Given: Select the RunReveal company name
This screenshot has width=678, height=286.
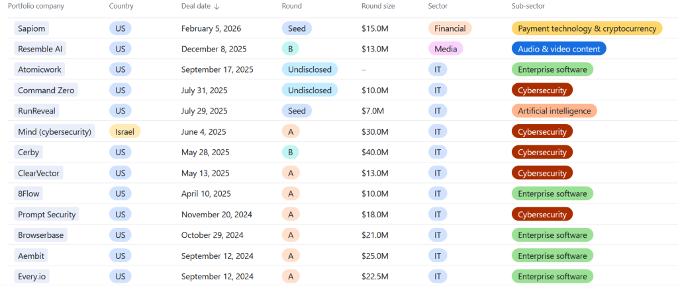Looking at the screenshot, I should coord(40,111).
